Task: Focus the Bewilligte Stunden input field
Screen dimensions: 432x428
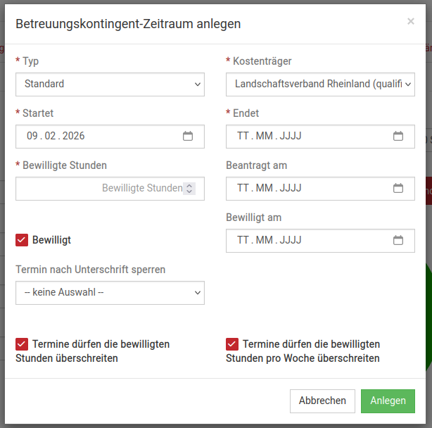Action: pos(99,188)
